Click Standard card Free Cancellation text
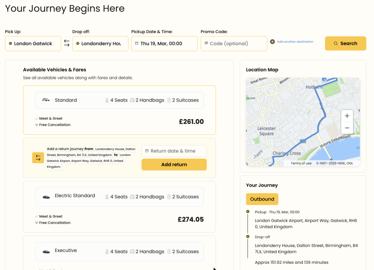The image size is (374, 270). pyautogui.click(x=55, y=125)
